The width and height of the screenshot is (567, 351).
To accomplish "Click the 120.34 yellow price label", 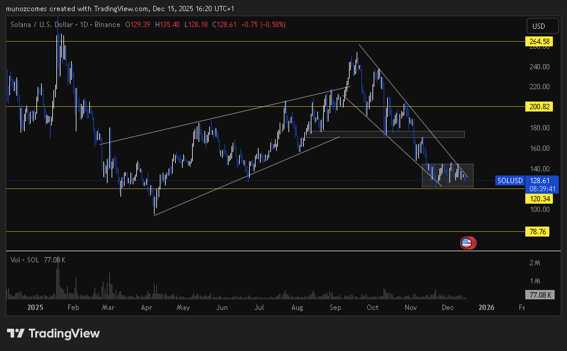I will 539,198.
